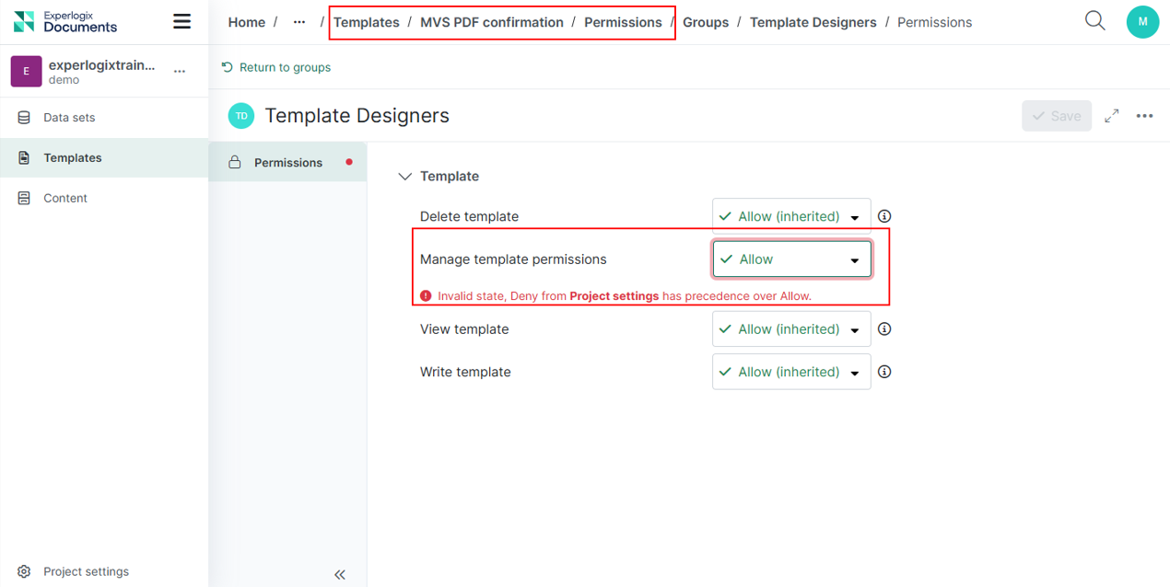Open the Write template permission dropdown
This screenshot has width=1170, height=587.
pos(791,373)
